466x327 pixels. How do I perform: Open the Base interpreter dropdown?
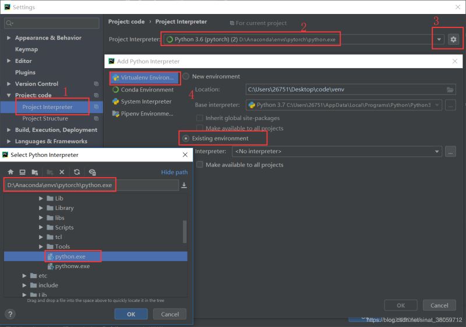(437, 105)
